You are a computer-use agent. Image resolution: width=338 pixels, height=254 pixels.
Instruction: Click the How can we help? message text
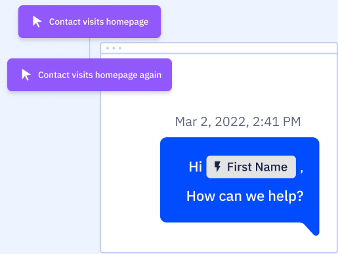pyautogui.click(x=245, y=196)
